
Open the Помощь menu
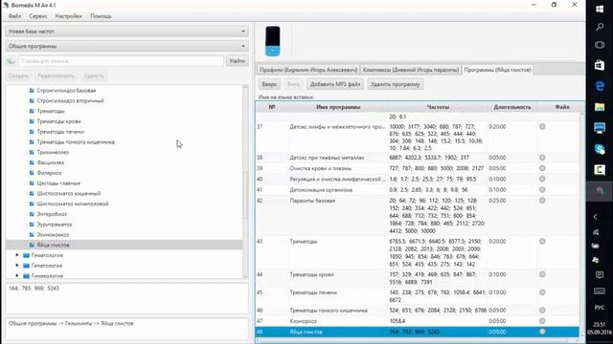(x=101, y=16)
